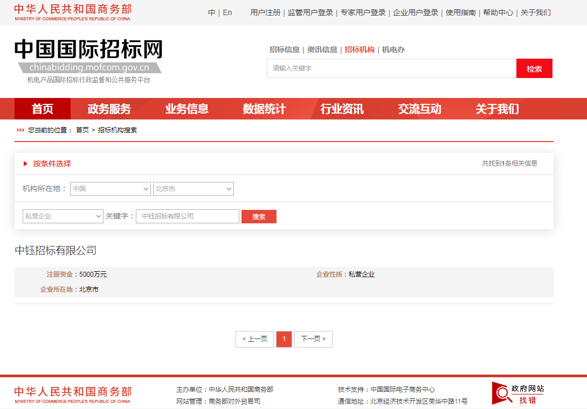Switch language to 中
The width and height of the screenshot is (587, 409).
[x=211, y=13]
